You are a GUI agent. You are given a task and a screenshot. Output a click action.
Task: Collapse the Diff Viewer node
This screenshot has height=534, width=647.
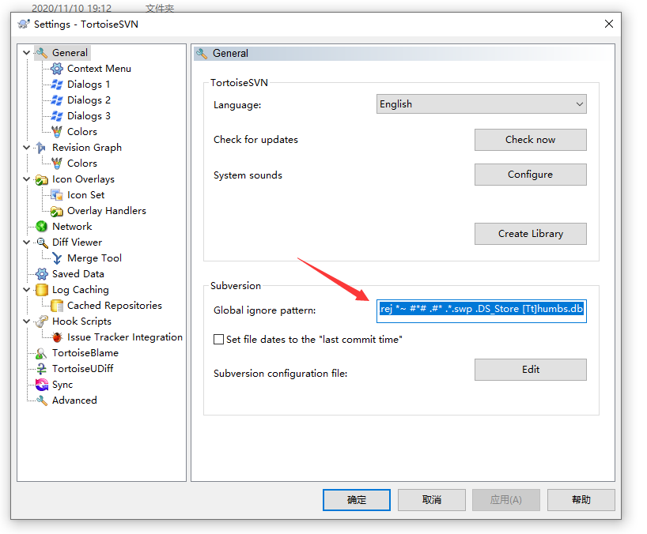coord(26,243)
